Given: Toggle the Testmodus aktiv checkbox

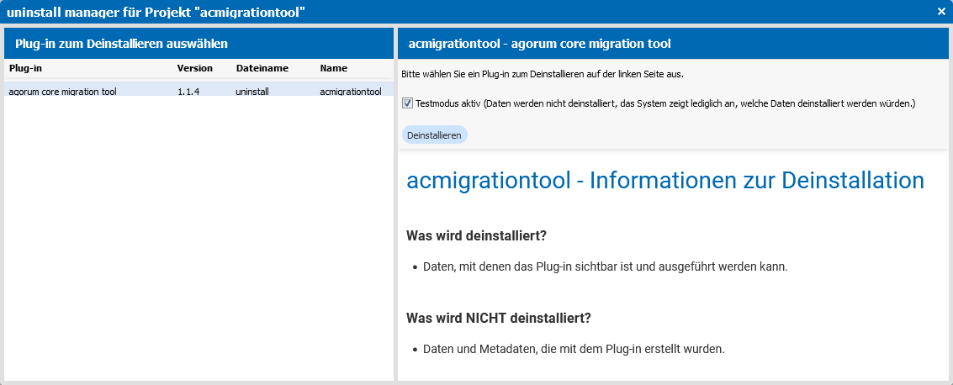Looking at the screenshot, I should 407,104.
